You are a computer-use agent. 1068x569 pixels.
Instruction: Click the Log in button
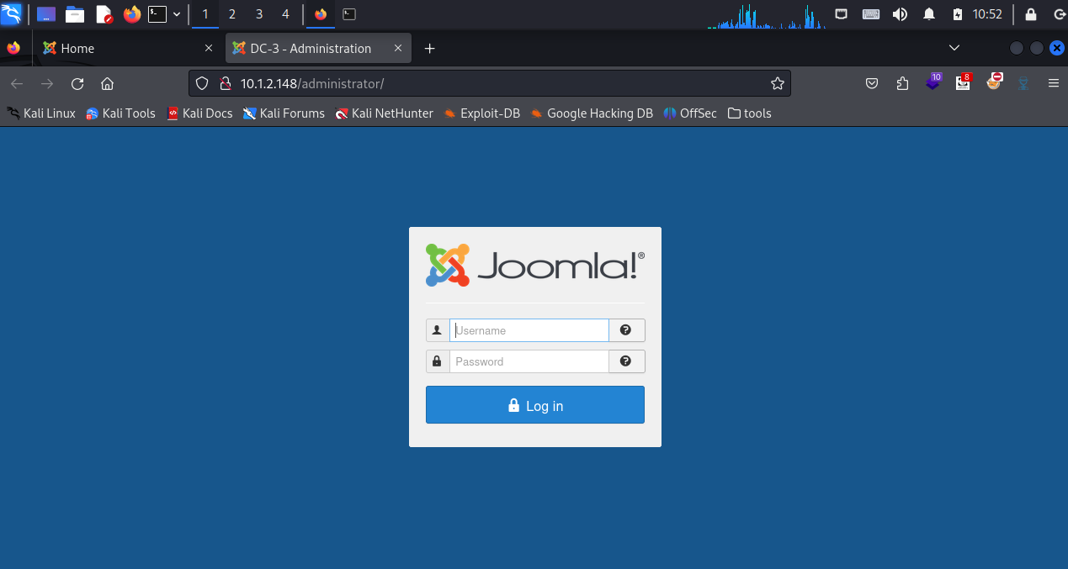pyautogui.click(x=535, y=405)
